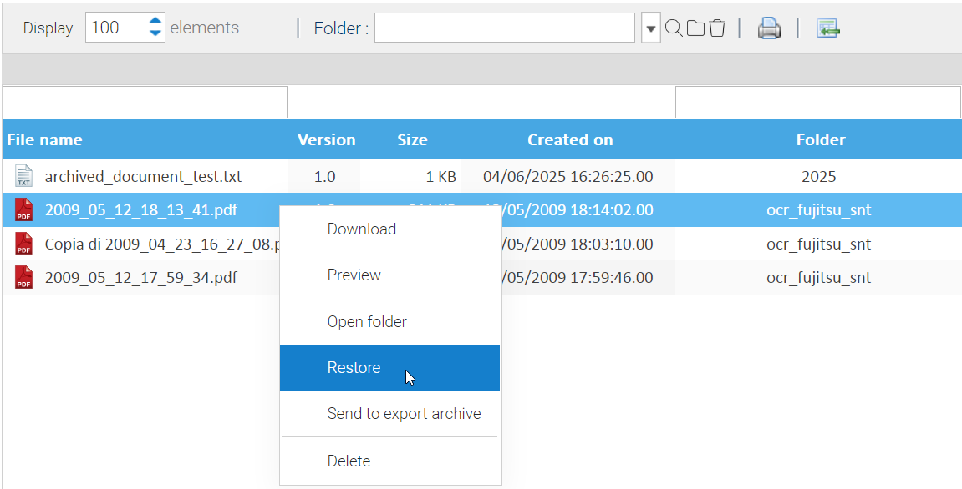Increase the display elements count with up arrow
962x489 pixels.
(155, 21)
